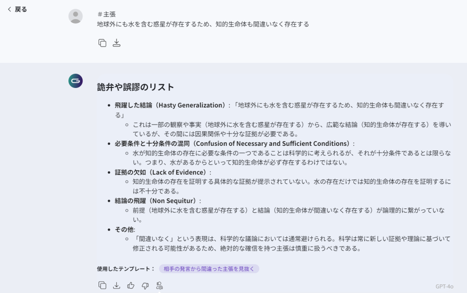Click the gray user avatar
Screen dimensions: 467x293
75,16
